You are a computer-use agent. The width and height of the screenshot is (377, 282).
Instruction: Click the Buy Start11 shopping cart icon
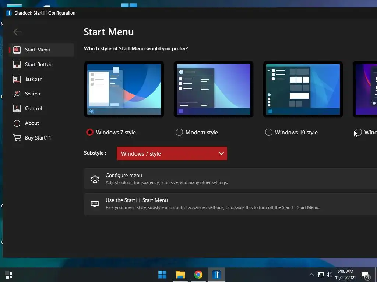(x=17, y=138)
